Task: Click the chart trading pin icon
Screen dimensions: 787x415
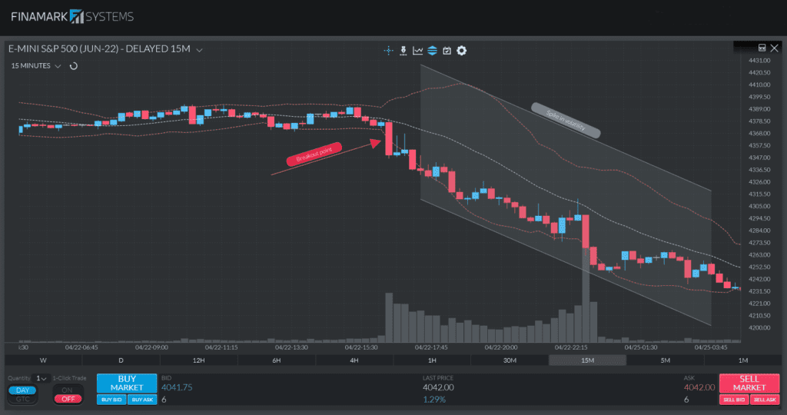Action: pyautogui.click(x=403, y=51)
